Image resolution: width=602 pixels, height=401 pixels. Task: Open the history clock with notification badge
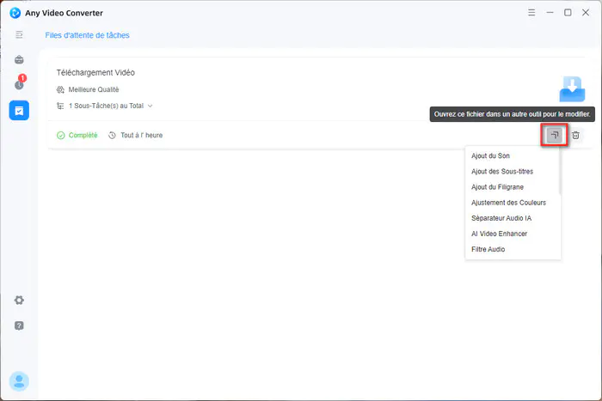[x=19, y=84]
